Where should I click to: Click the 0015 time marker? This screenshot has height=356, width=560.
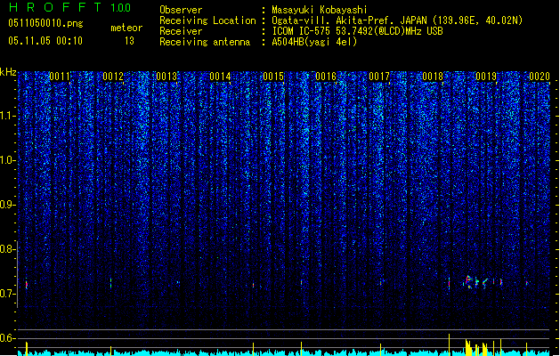click(x=273, y=77)
